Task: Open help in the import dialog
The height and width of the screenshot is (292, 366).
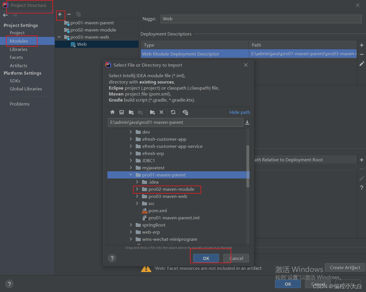Action: 112,258
